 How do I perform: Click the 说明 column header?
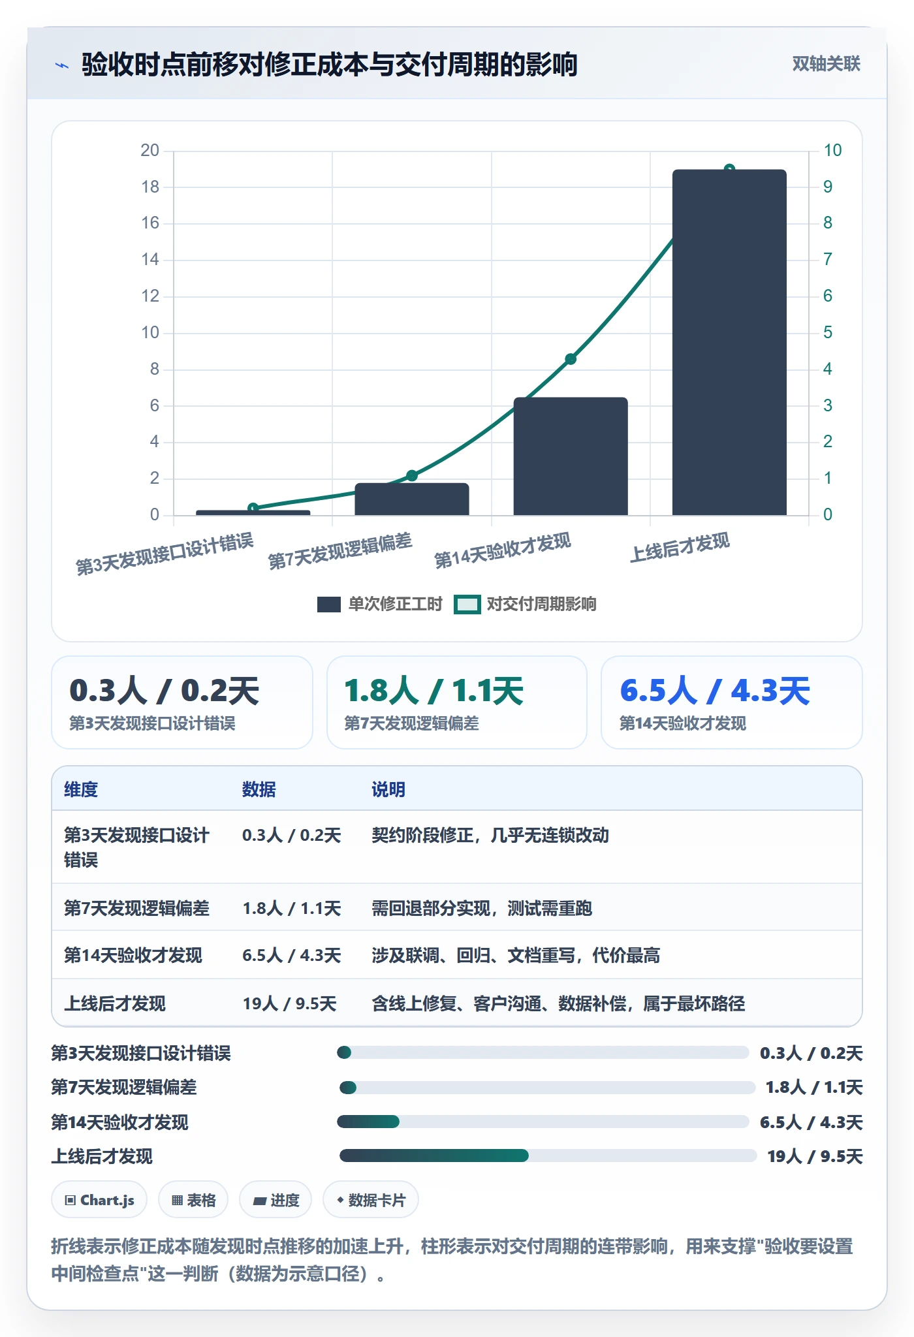pyautogui.click(x=388, y=789)
